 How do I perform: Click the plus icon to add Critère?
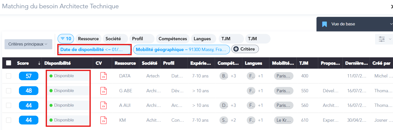(x=236, y=49)
